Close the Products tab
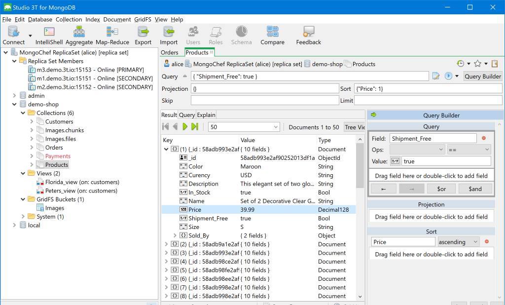505x305 pixels. pos(212,52)
